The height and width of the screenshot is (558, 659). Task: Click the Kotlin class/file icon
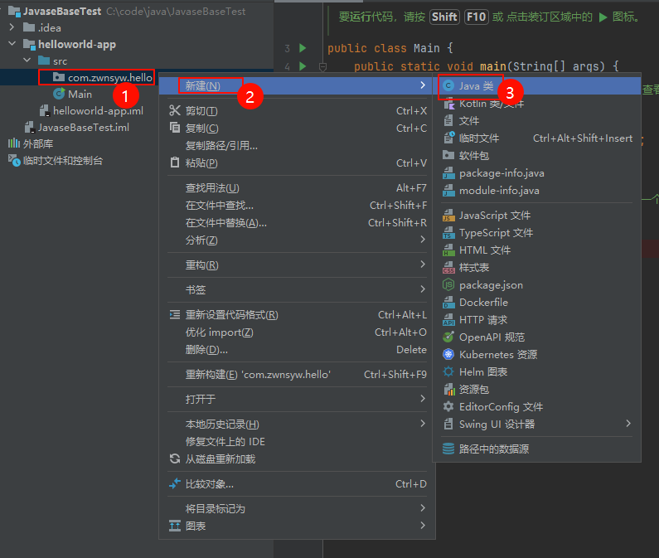click(x=448, y=104)
